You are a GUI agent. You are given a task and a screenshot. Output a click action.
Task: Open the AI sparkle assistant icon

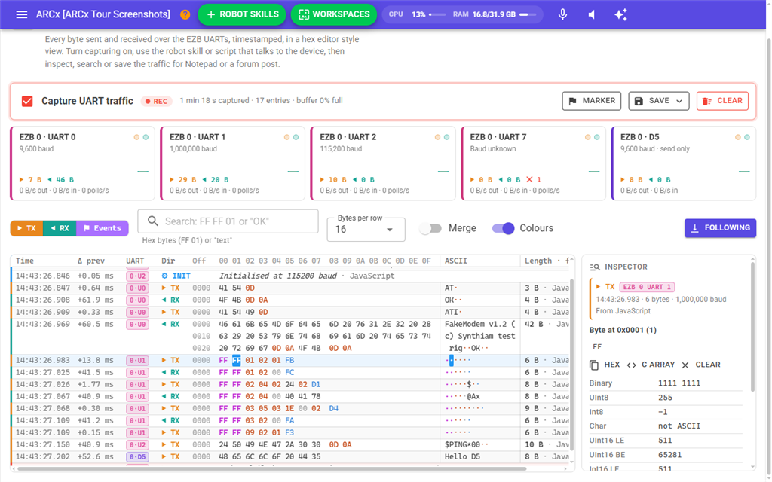click(620, 14)
